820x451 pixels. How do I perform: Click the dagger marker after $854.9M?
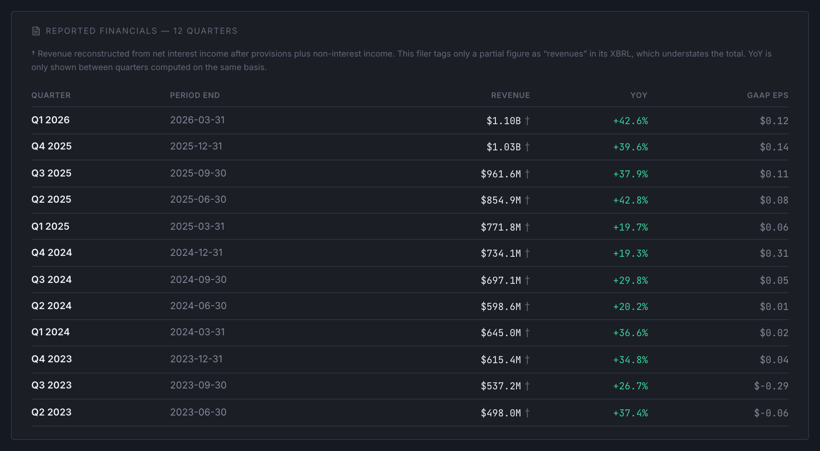pos(527,200)
